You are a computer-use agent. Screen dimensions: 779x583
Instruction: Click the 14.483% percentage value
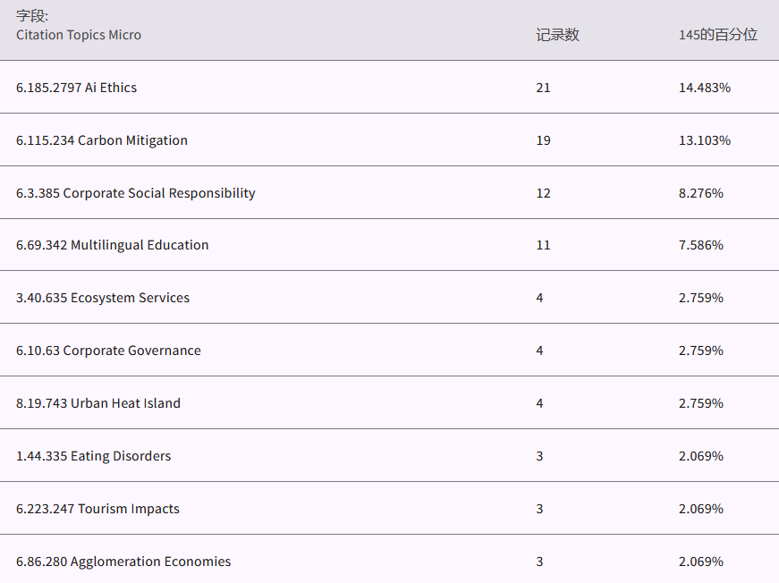pyautogui.click(x=704, y=88)
